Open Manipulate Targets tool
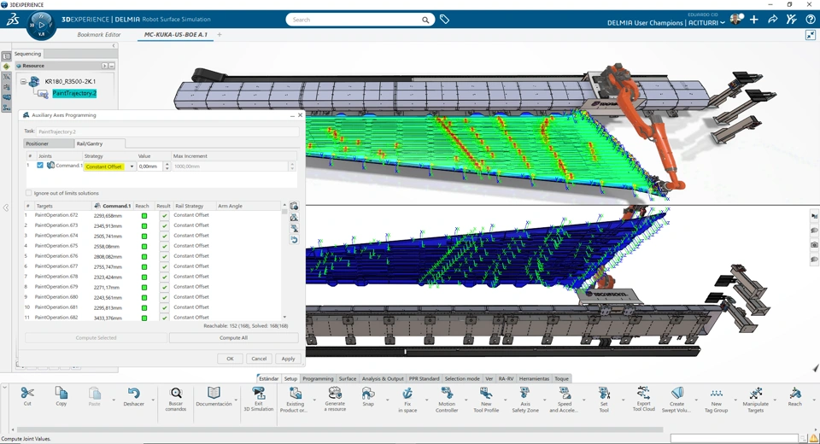The height and width of the screenshot is (444, 820). [755, 394]
